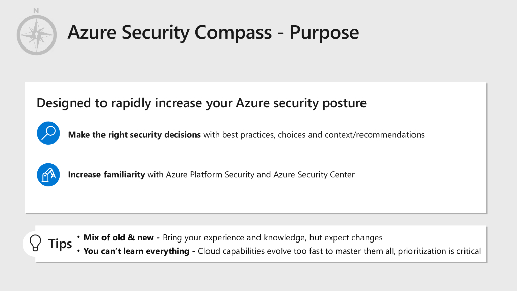
Task: Click bold "You can't learn everything" text
Action: (x=136, y=251)
